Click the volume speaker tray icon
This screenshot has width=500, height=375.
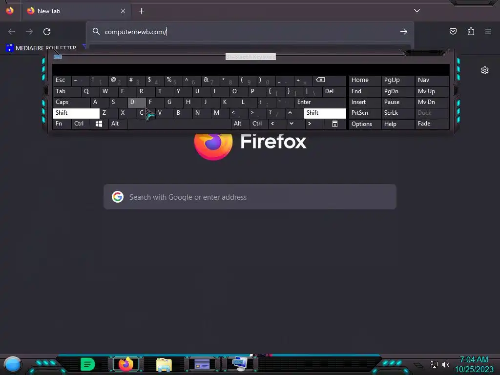tap(445, 364)
